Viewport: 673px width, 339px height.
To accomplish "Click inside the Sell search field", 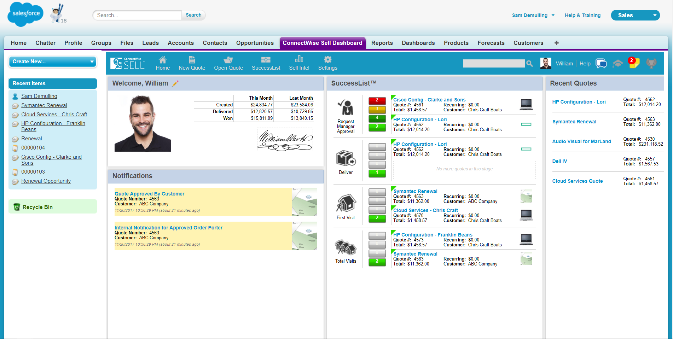I will pyautogui.click(x=494, y=63).
